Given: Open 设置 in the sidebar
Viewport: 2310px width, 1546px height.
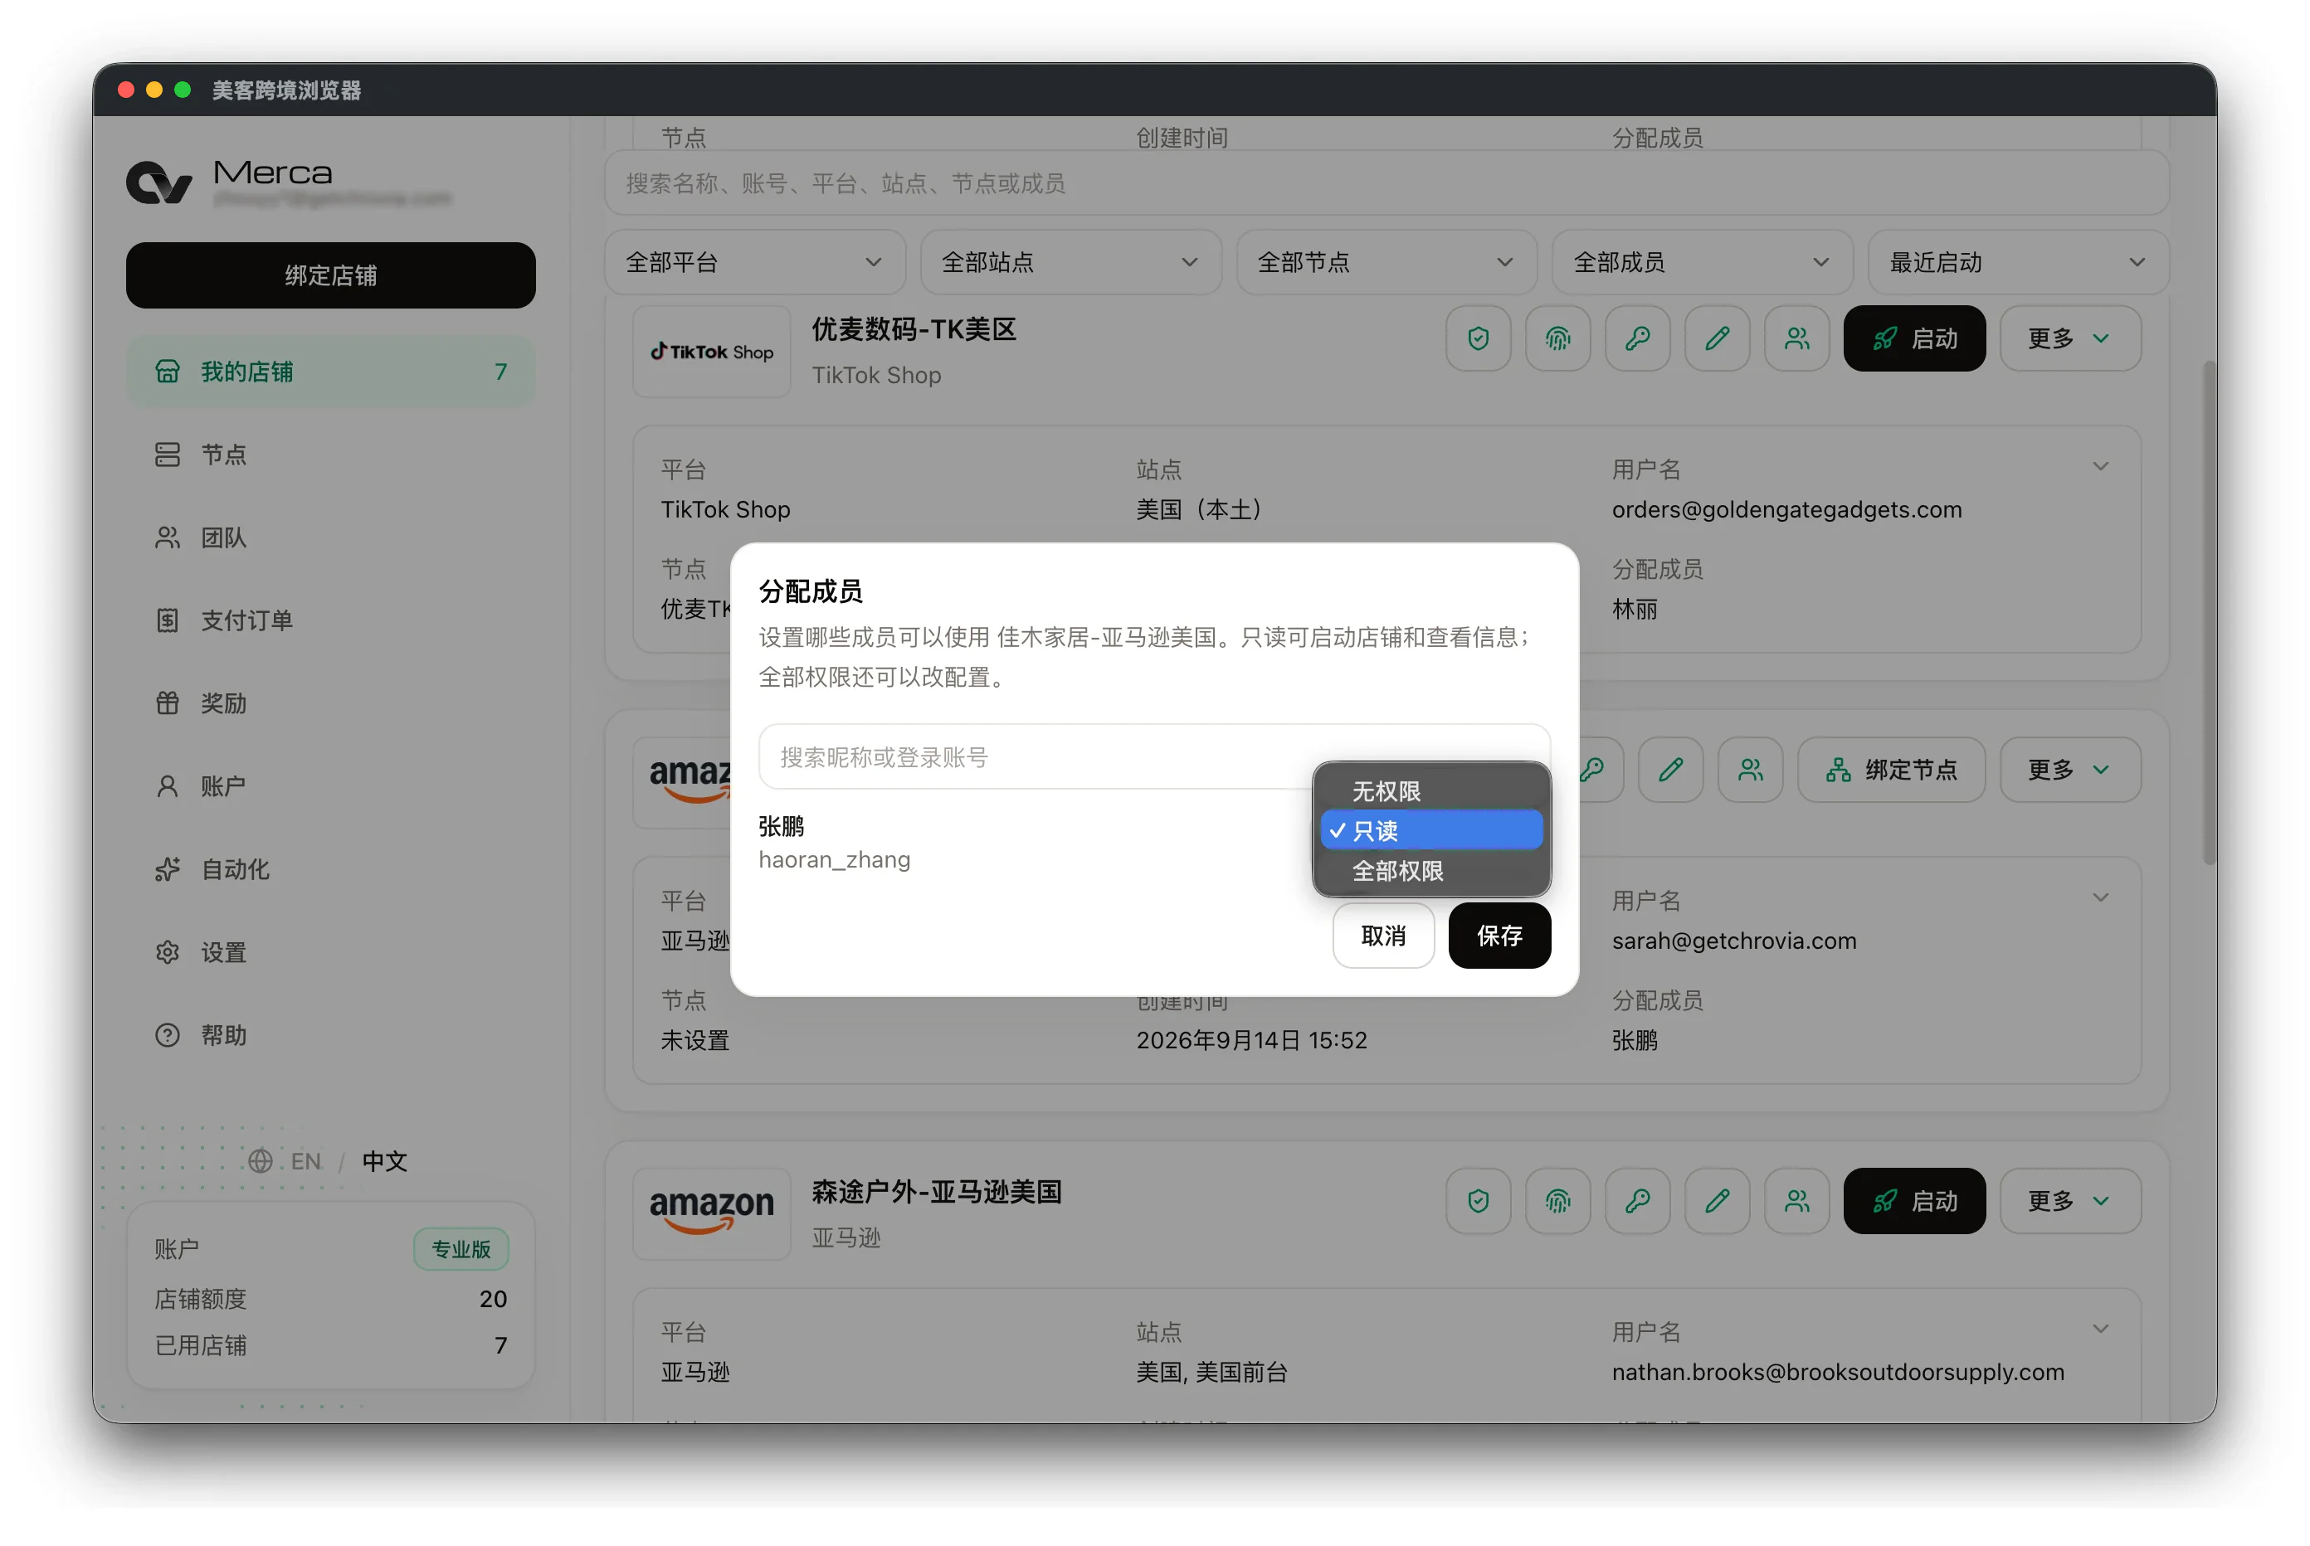Looking at the screenshot, I should click(x=330, y=952).
